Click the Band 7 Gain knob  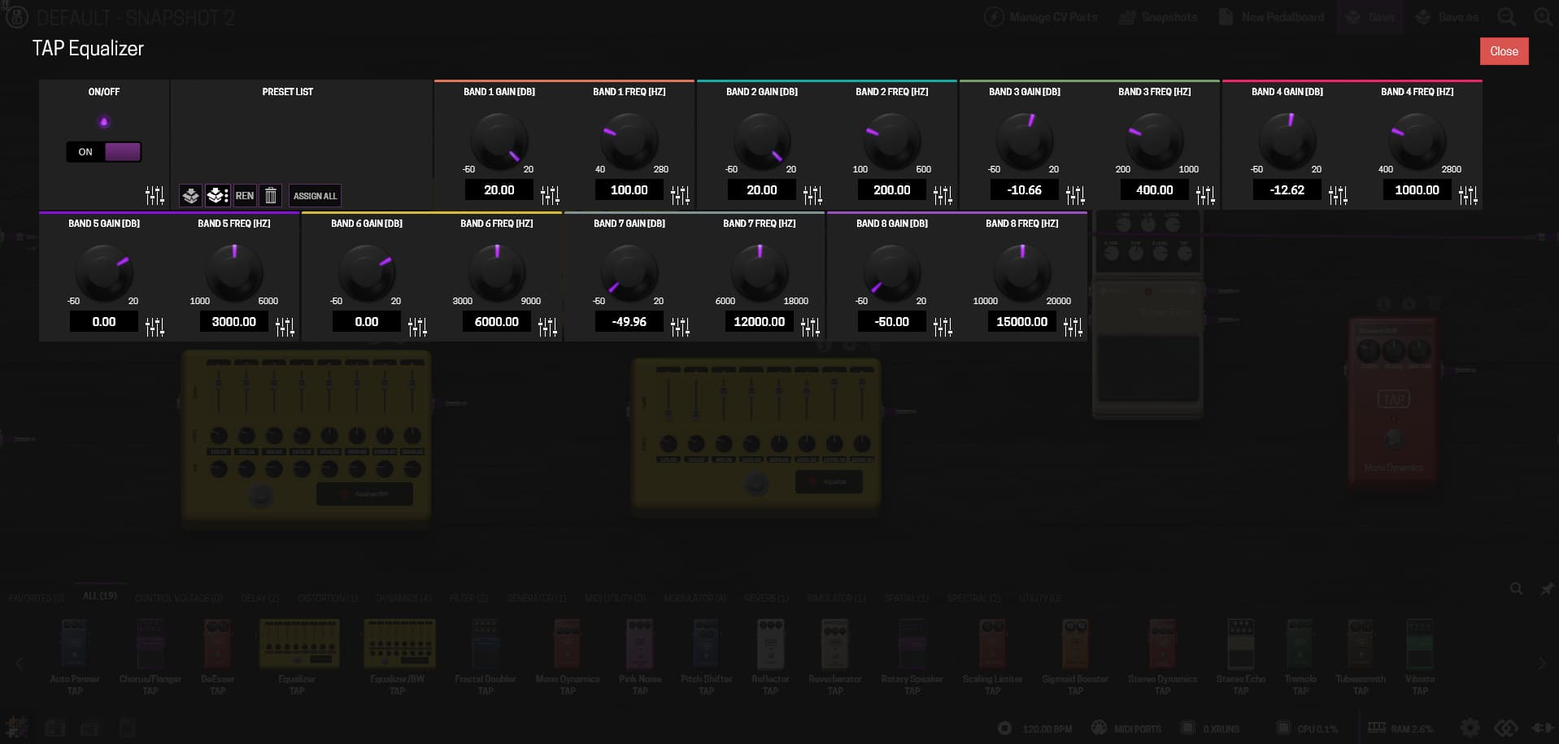629,272
